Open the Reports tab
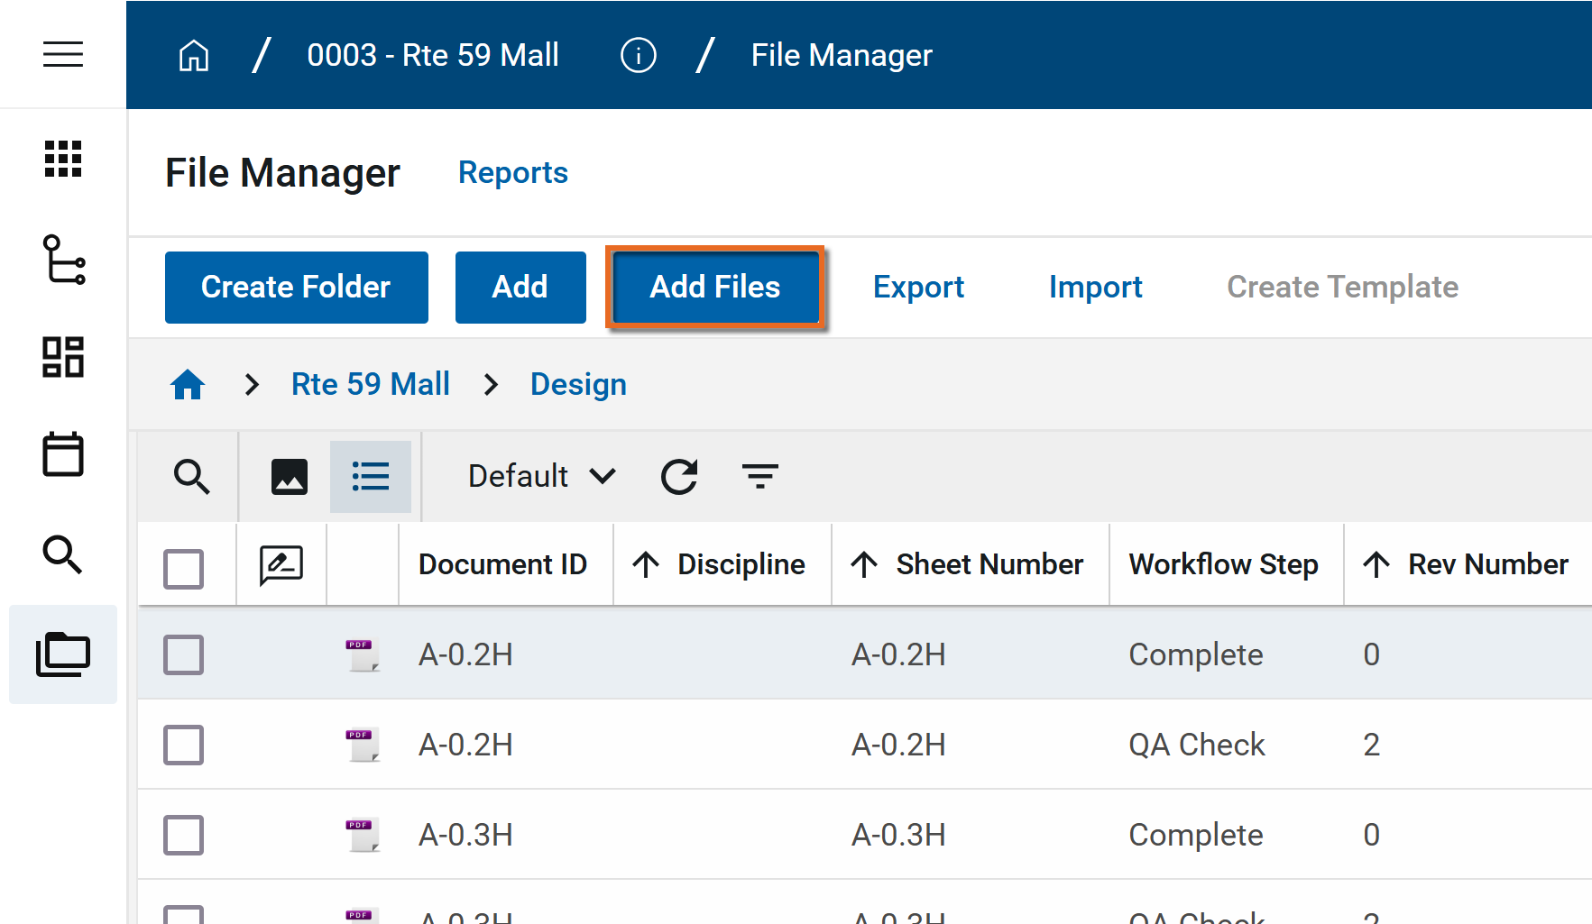Screen dimensions: 1592x924 [512, 172]
